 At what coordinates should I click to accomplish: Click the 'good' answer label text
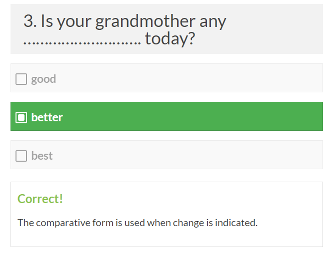43,79
